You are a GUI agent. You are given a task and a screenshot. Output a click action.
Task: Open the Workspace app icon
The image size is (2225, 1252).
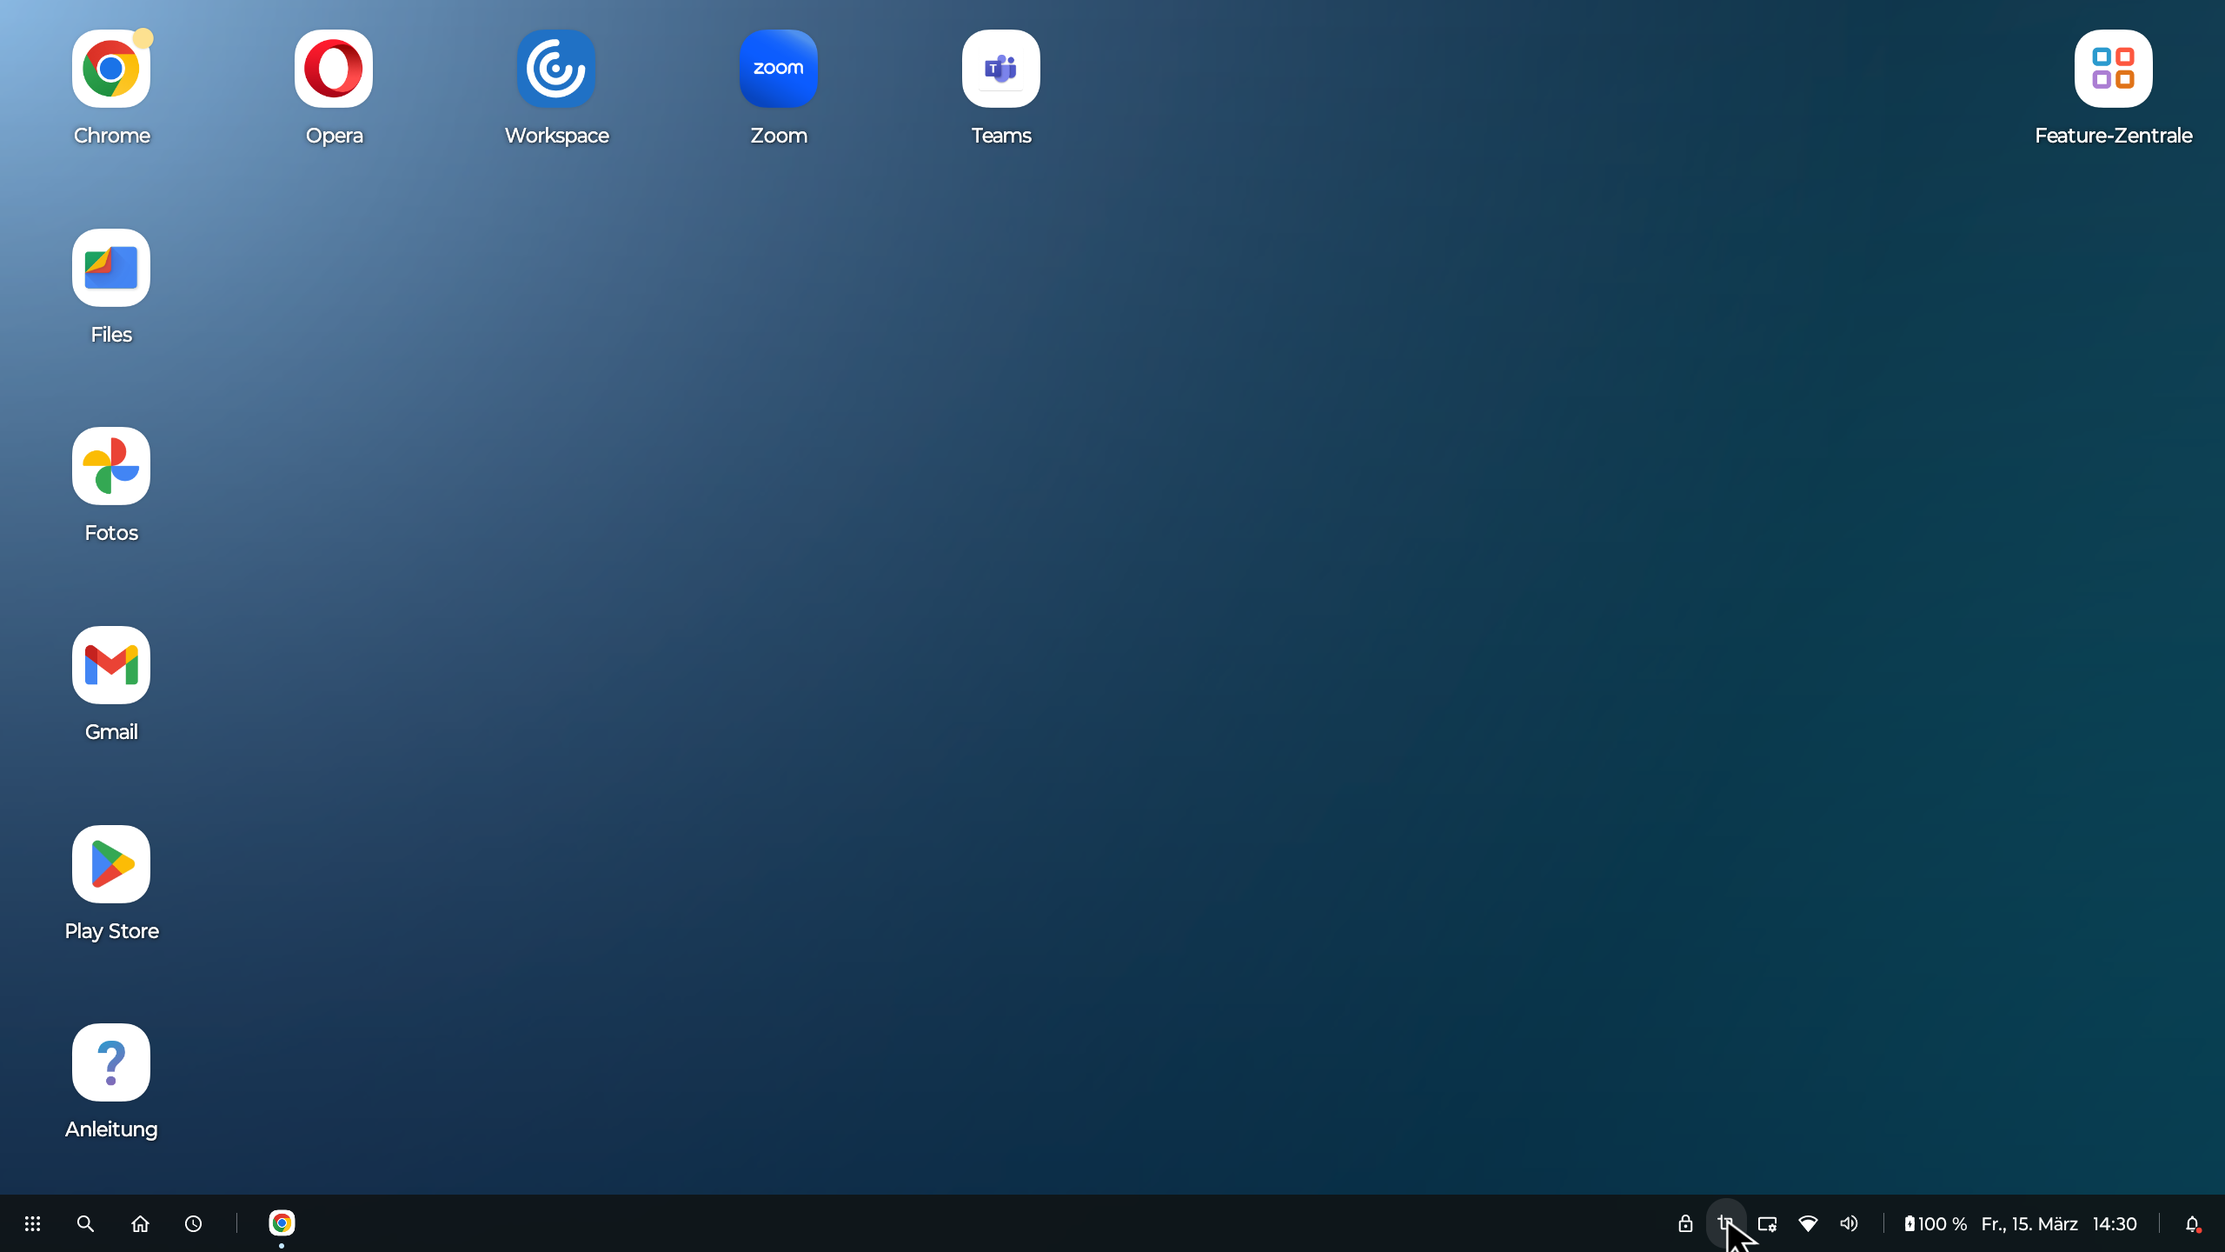point(556,70)
